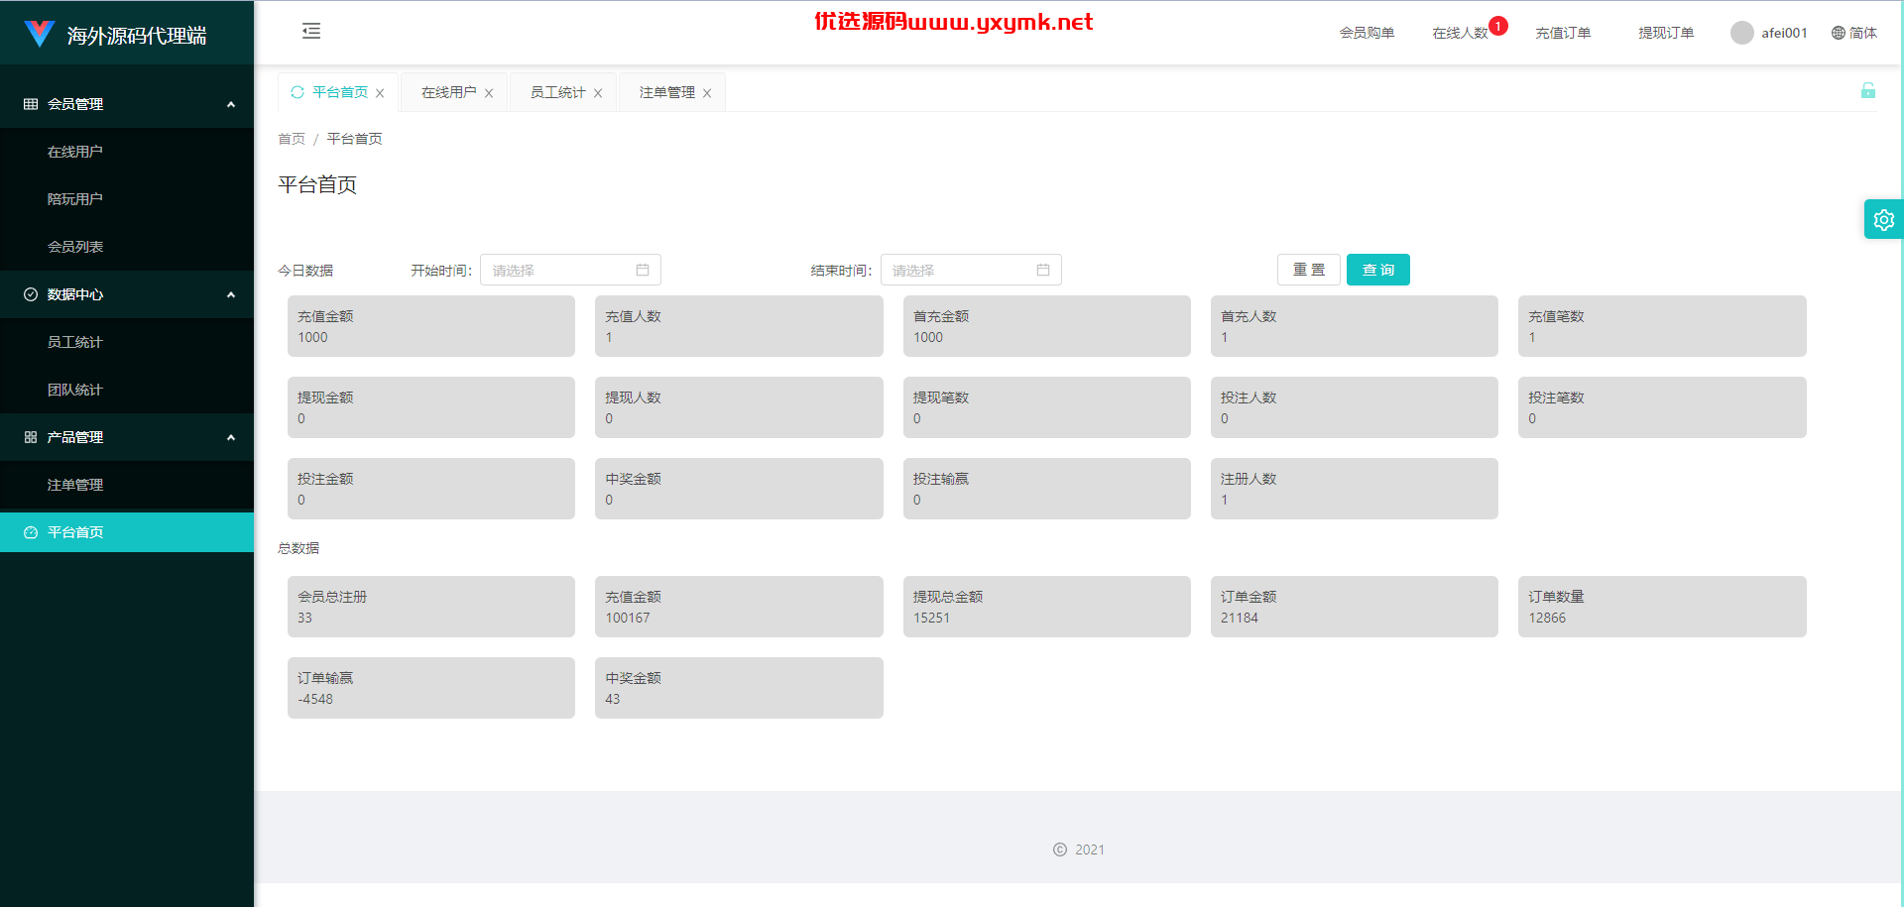Viewport: 1904px width, 907px height.
Task: Click the globe language icon
Action: pos(1839,33)
